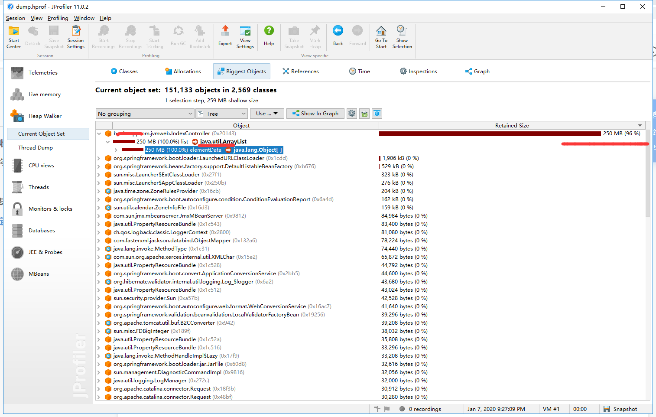Open the Tree view mode dropdown
Screen dimensions: 656x417
pos(221,114)
